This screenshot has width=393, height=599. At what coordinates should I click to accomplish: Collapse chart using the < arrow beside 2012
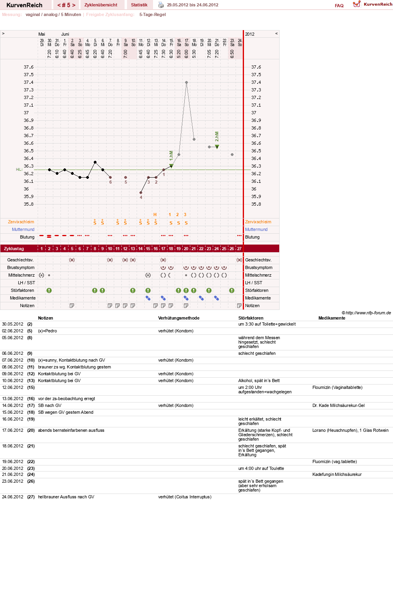[x=276, y=34]
